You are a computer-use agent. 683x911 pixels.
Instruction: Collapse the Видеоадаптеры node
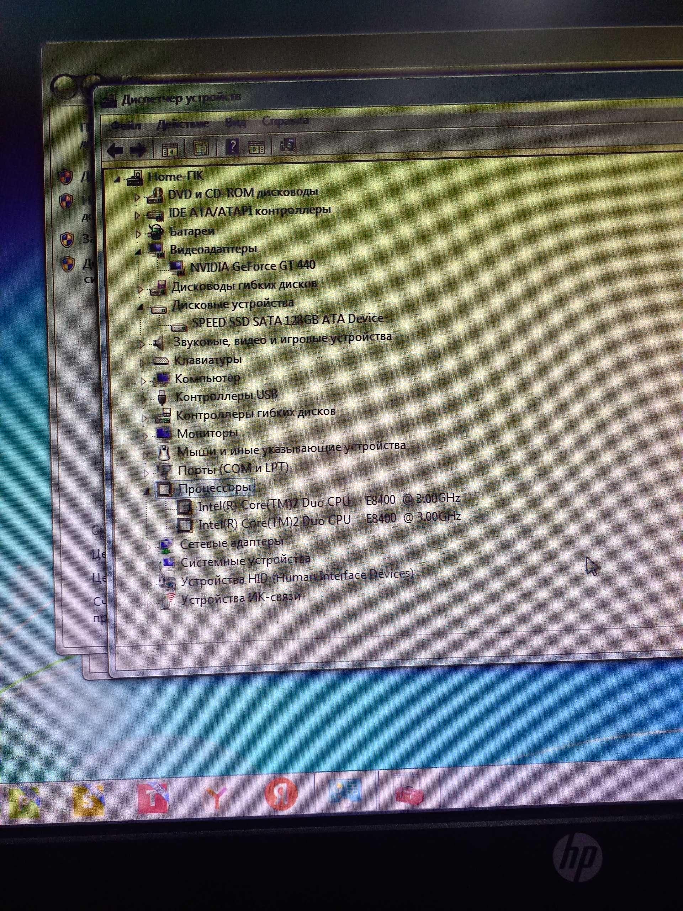tap(138, 252)
